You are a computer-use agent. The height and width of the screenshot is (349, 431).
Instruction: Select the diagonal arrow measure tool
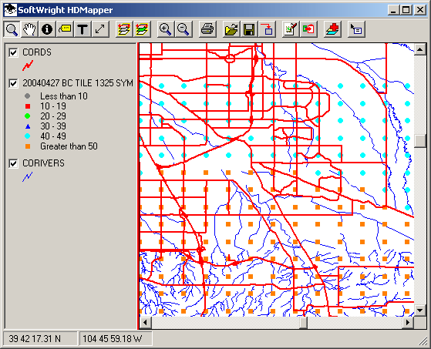(x=100, y=29)
